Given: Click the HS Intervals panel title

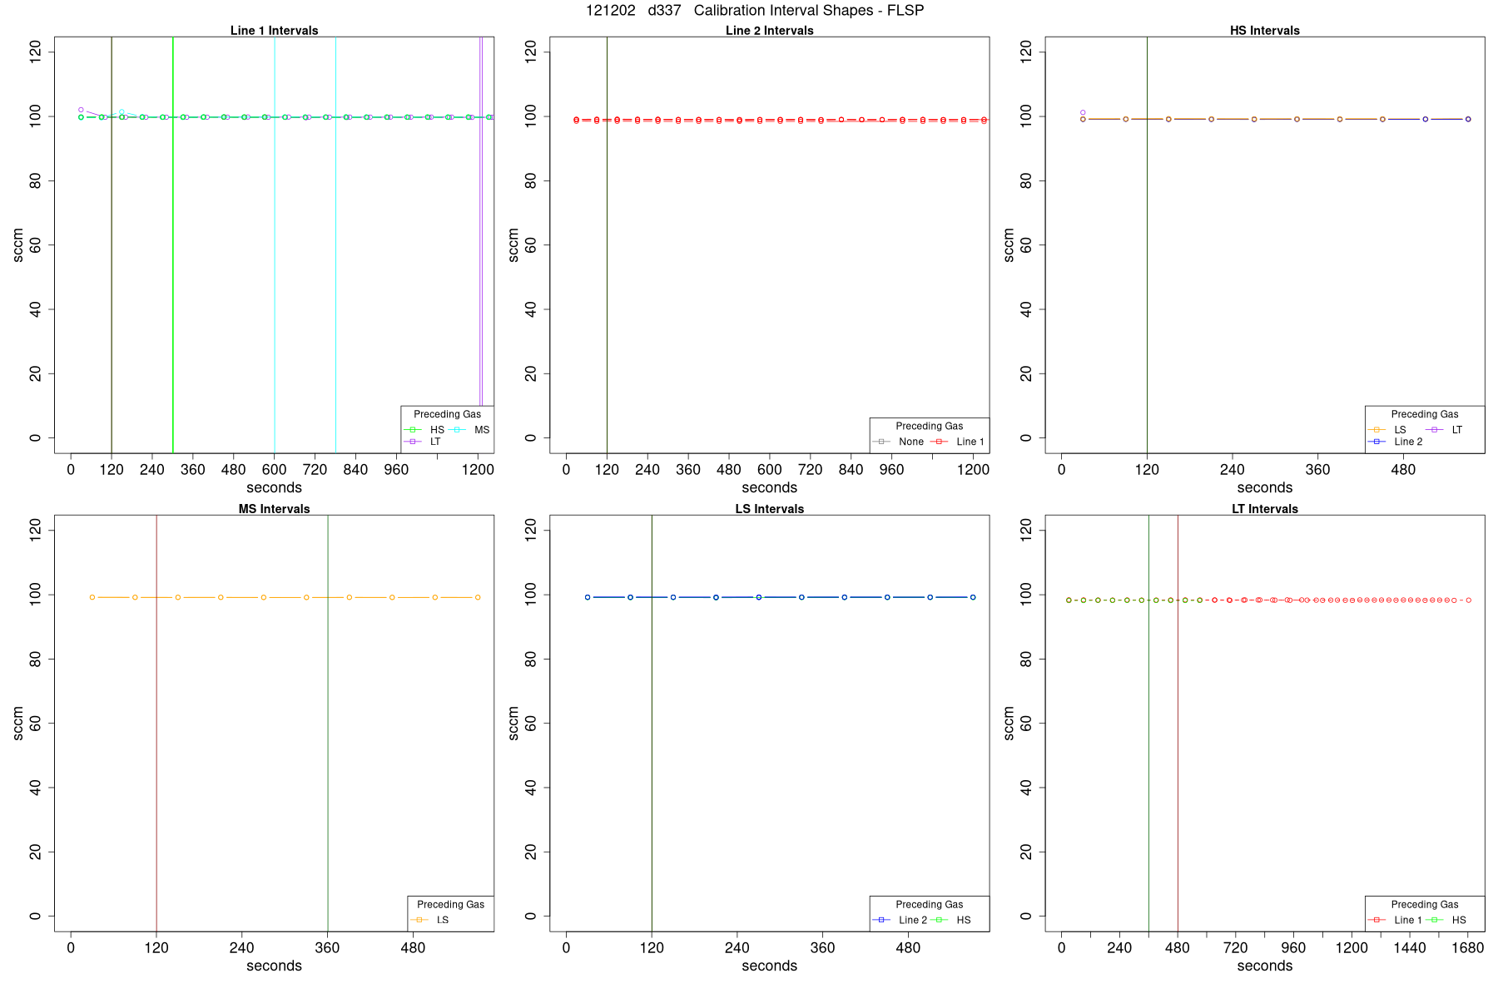Looking at the screenshot, I should (x=1265, y=31).
